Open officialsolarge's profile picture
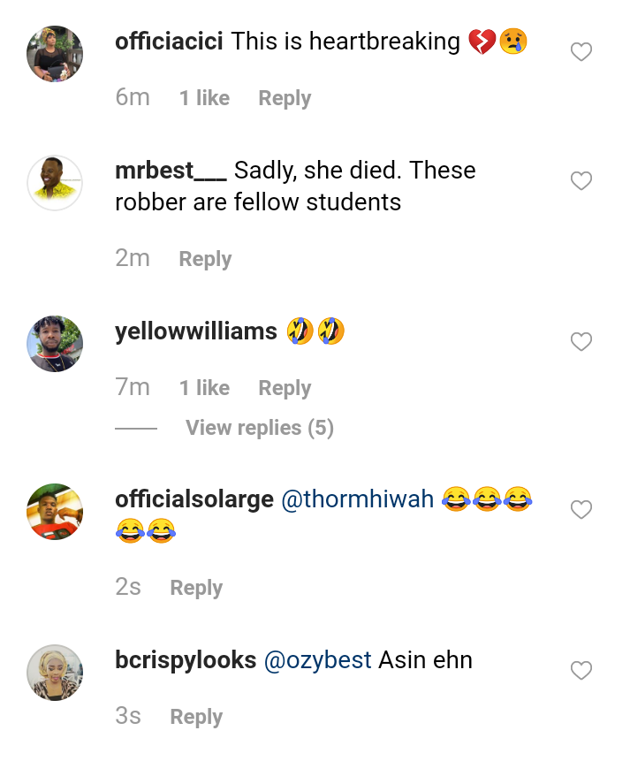 click(x=55, y=512)
